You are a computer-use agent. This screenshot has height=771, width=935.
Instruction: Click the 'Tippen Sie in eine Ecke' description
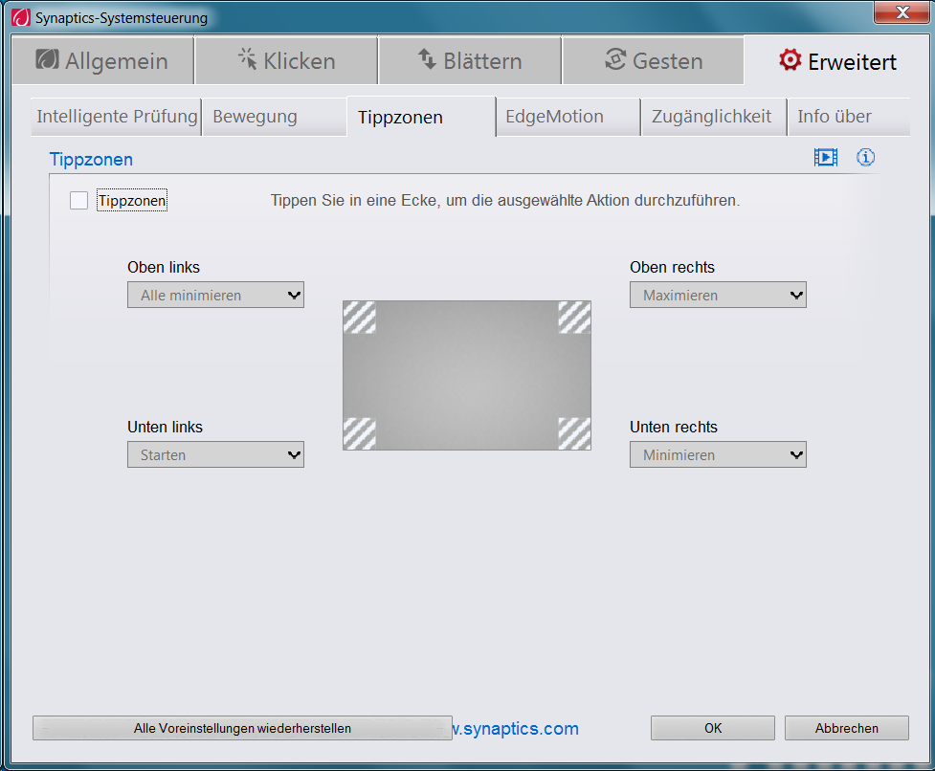point(505,200)
